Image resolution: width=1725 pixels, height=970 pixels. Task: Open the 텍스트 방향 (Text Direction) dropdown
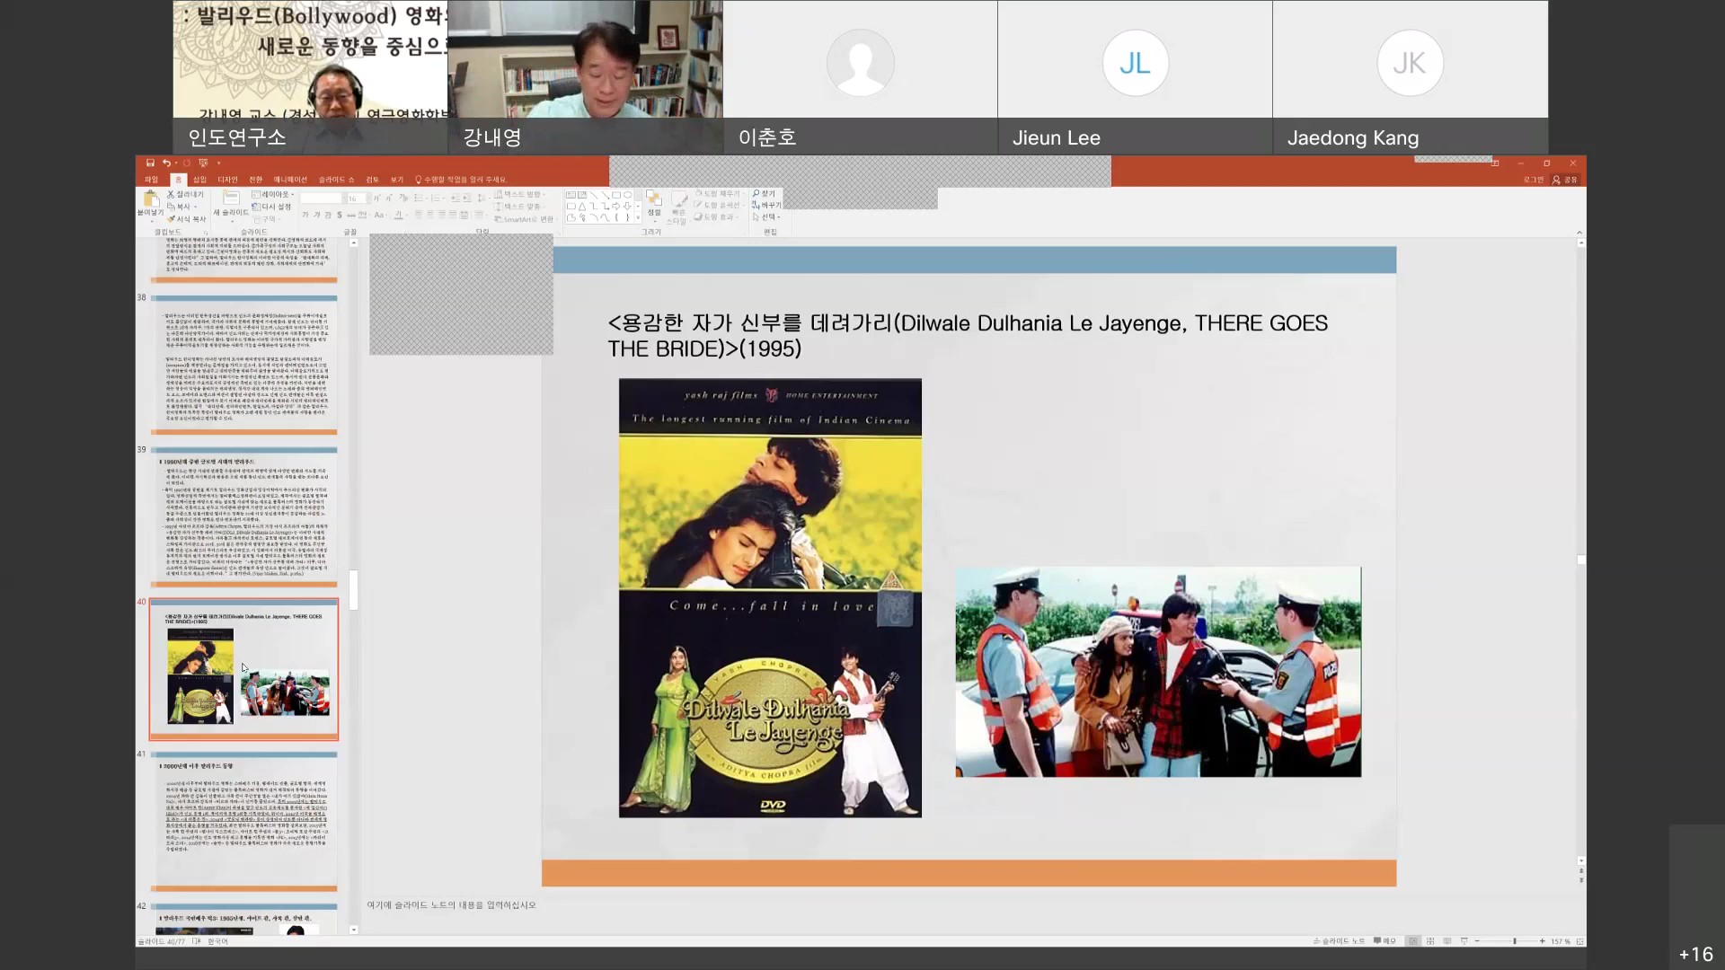[520, 194]
